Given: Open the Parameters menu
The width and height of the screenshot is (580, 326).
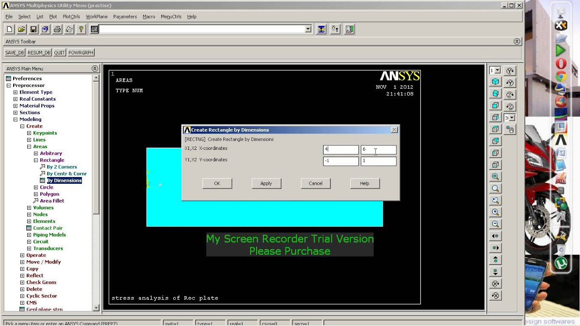Looking at the screenshot, I should click(125, 17).
